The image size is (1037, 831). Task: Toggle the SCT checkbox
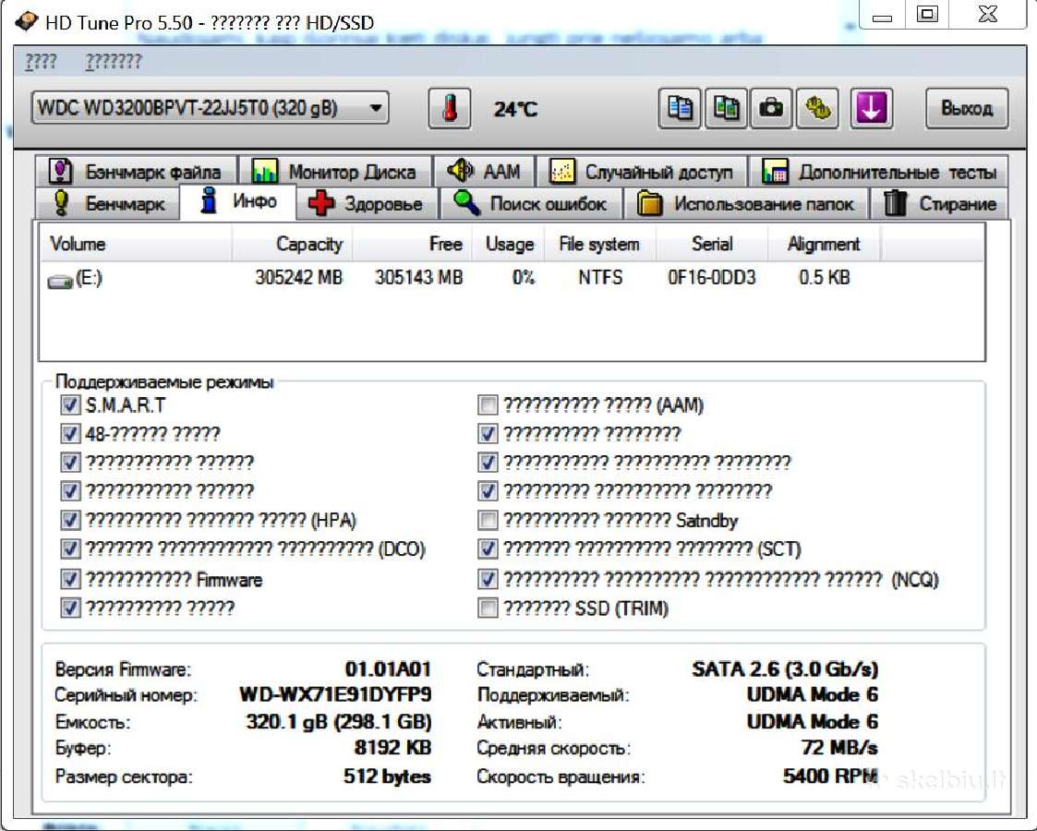488,548
